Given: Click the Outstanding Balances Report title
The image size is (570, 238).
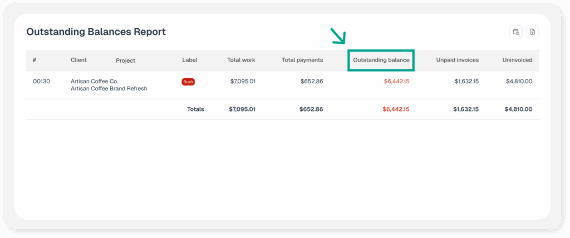Looking at the screenshot, I should point(96,32).
